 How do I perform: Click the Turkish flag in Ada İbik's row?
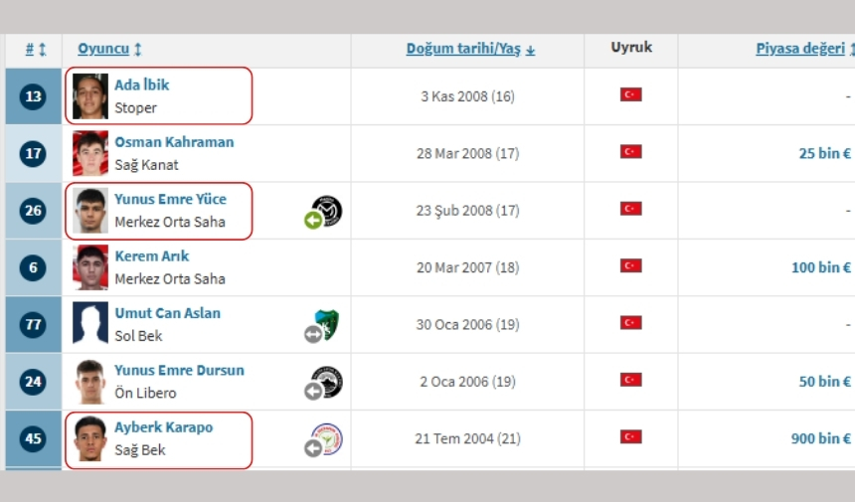(630, 95)
